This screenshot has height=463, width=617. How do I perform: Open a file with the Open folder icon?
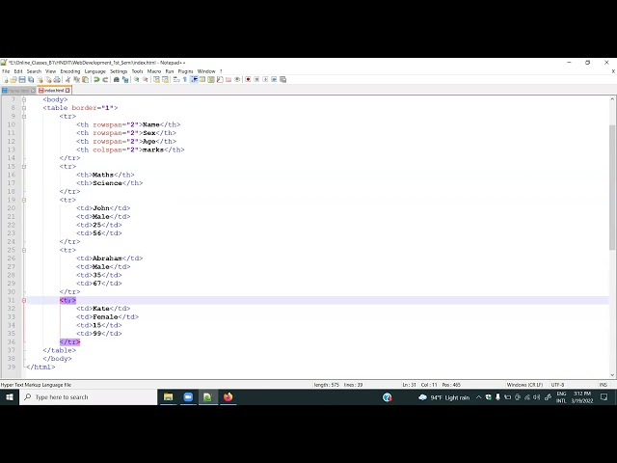[x=13, y=79]
